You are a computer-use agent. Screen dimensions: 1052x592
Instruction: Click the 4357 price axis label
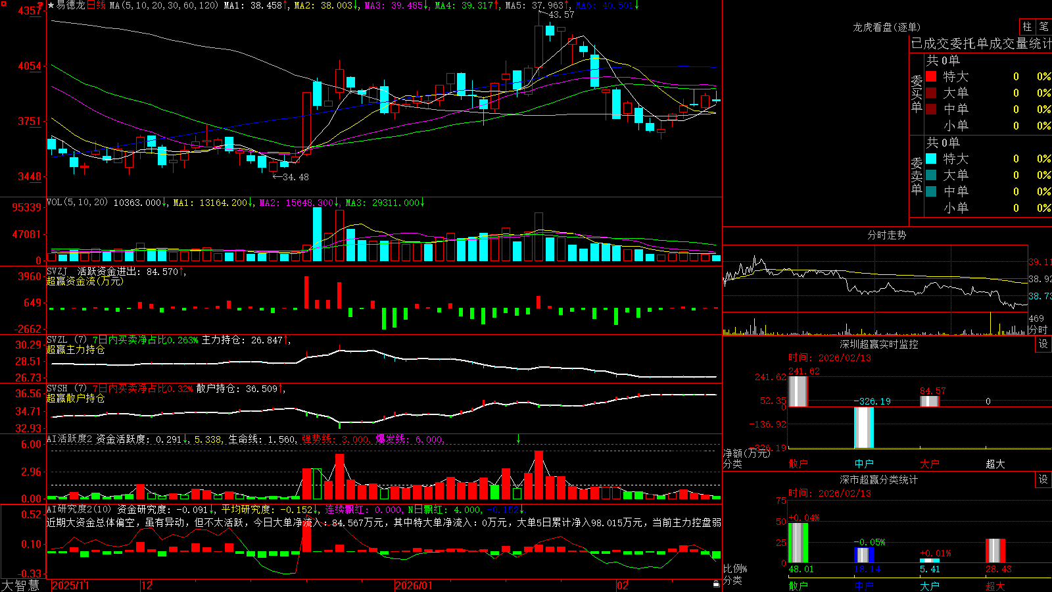[x=30, y=11]
